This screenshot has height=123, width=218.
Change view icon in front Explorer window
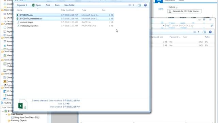(x=130, y=5)
